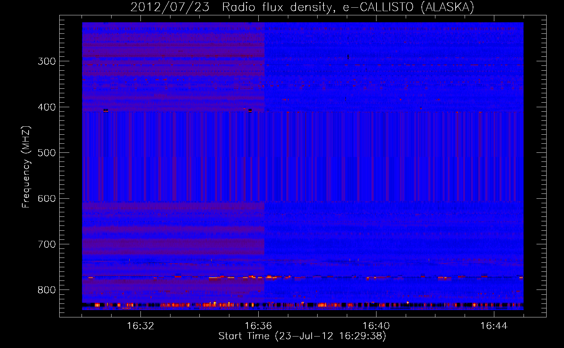Image resolution: width=564 pixels, height=348 pixels.
Task: Click the 'Frequency (MHZ)' axis label
Action: (x=26, y=167)
